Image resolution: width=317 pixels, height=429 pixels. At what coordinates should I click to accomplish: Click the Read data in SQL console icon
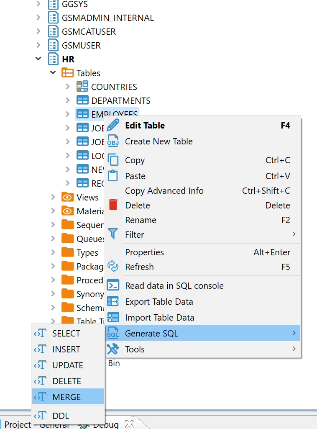[113, 285]
